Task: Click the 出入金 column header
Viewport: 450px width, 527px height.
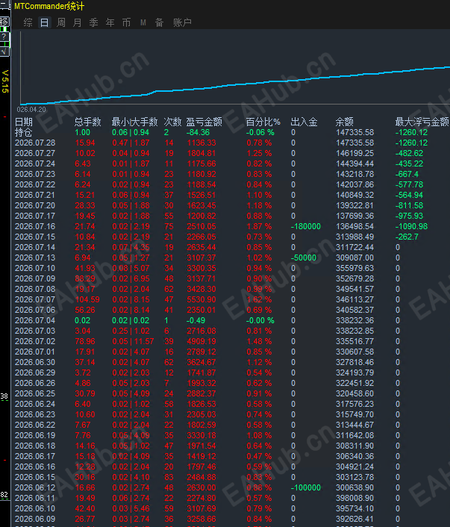Action: point(304,122)
